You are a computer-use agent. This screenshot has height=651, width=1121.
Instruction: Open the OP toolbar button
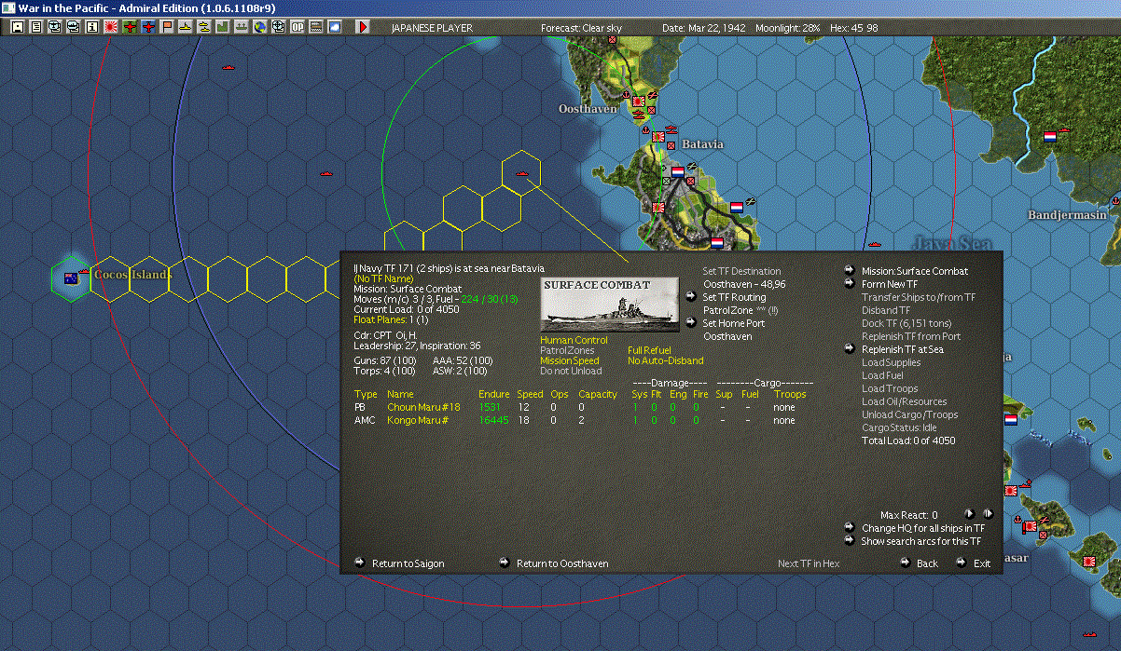click(298, 27)
